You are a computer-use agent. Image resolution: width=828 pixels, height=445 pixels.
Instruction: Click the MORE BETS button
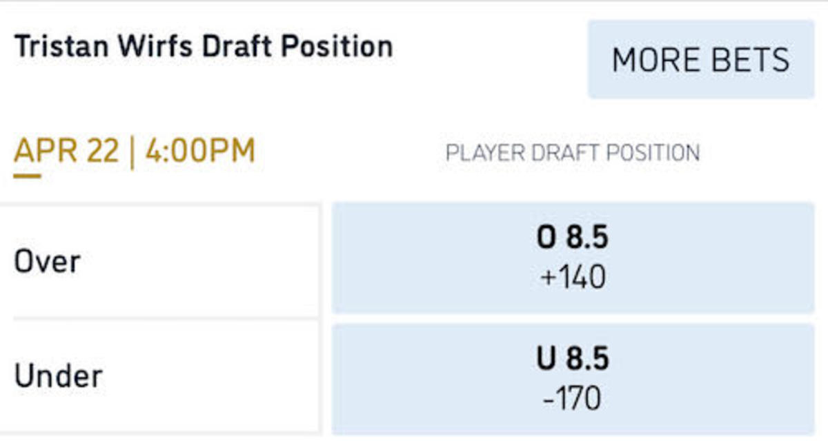point(700,59)
